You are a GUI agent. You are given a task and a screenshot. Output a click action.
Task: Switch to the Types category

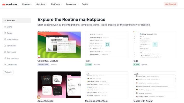coord(17,33)
